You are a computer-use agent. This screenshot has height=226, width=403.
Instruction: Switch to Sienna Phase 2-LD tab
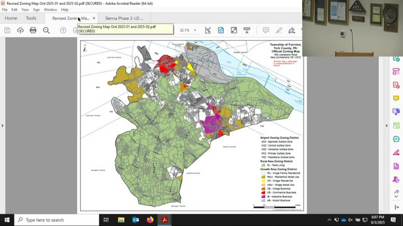(x=124, y=18)
